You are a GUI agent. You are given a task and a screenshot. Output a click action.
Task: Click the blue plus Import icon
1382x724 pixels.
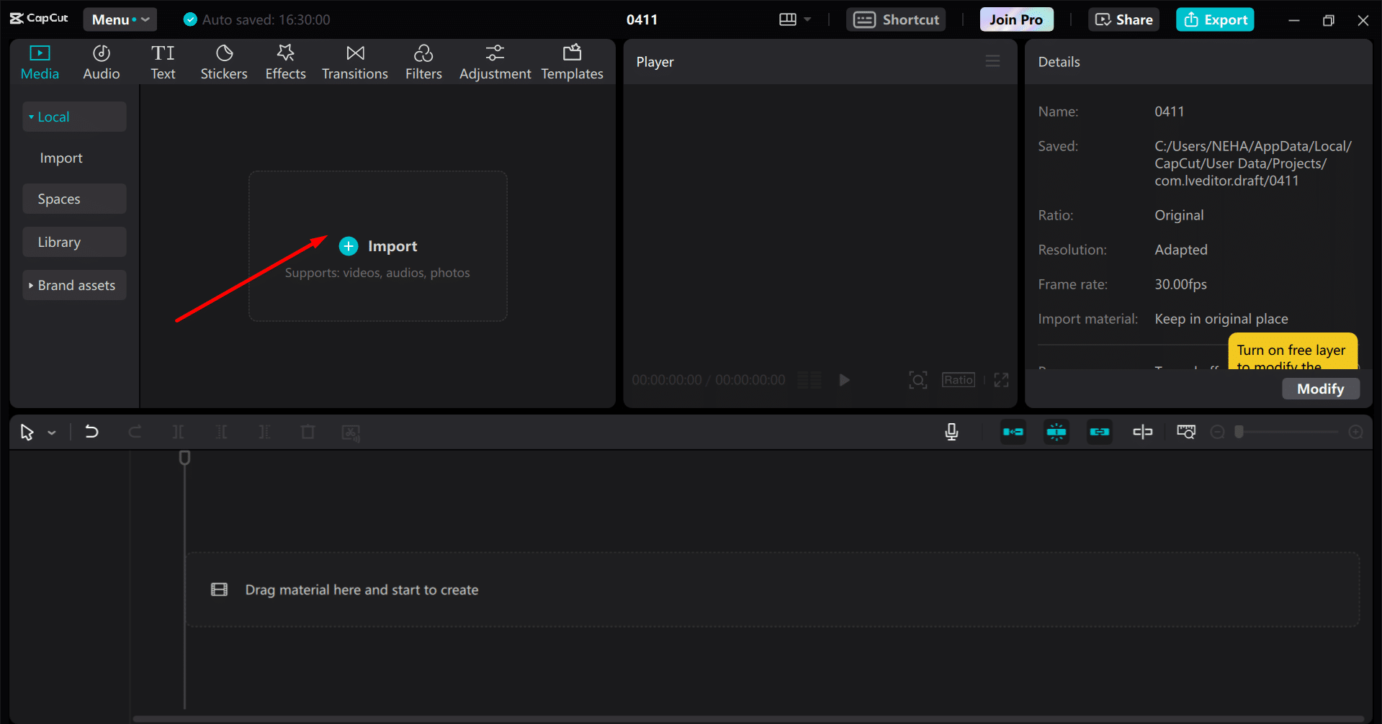coord(349,246)
